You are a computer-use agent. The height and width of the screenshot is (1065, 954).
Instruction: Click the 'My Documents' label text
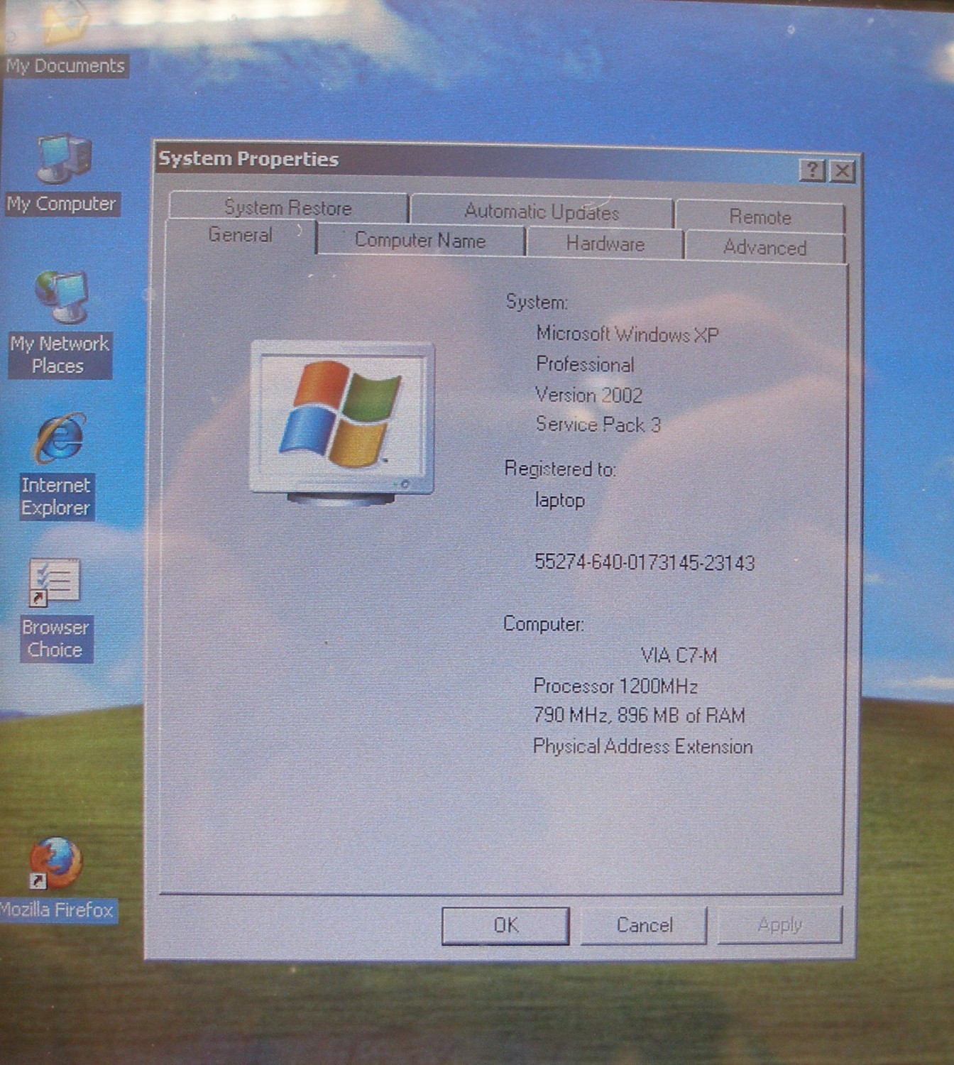coord(65,66)
